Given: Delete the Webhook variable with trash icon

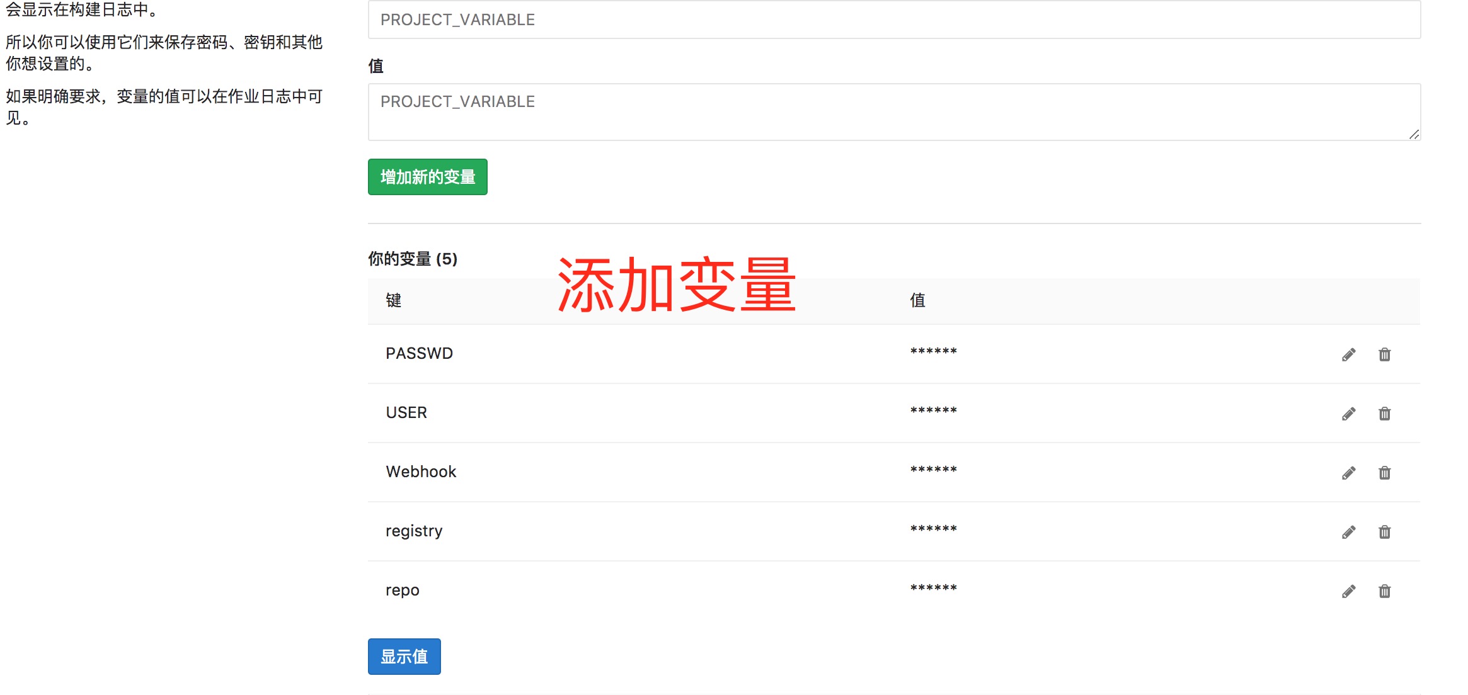Looking at the screenshot, I should tap(1384, 473).
